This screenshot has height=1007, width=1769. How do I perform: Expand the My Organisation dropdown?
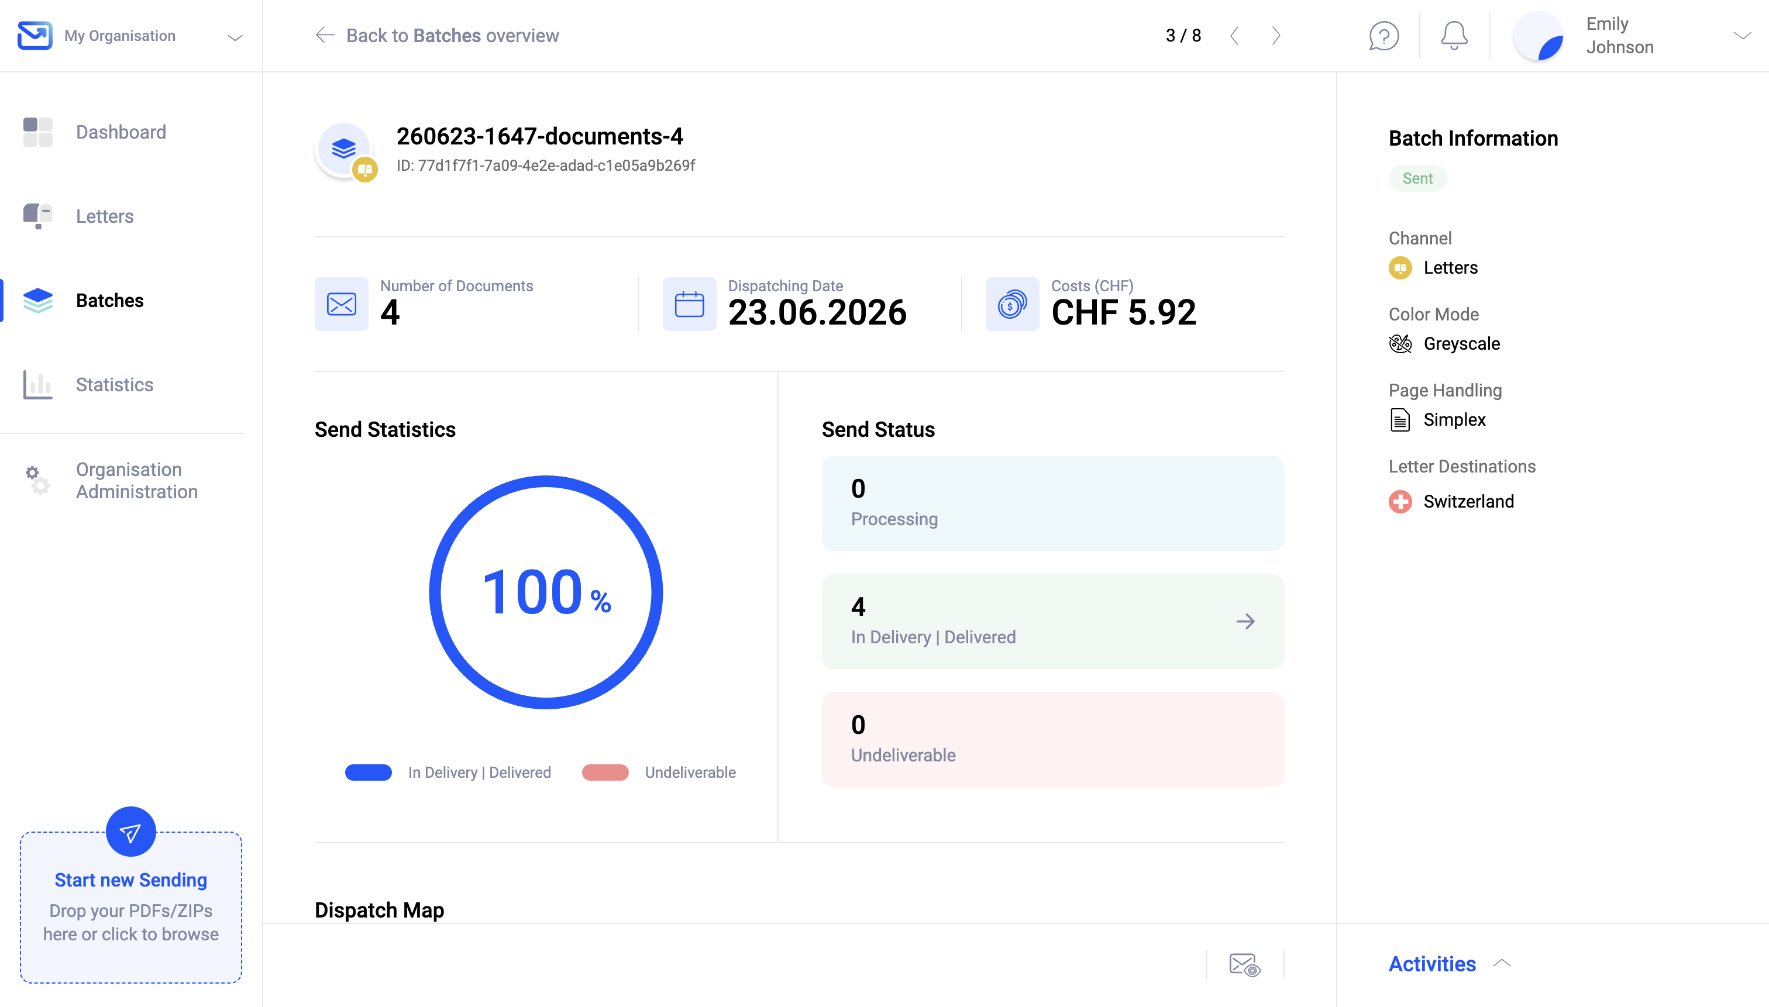point(235,37)
